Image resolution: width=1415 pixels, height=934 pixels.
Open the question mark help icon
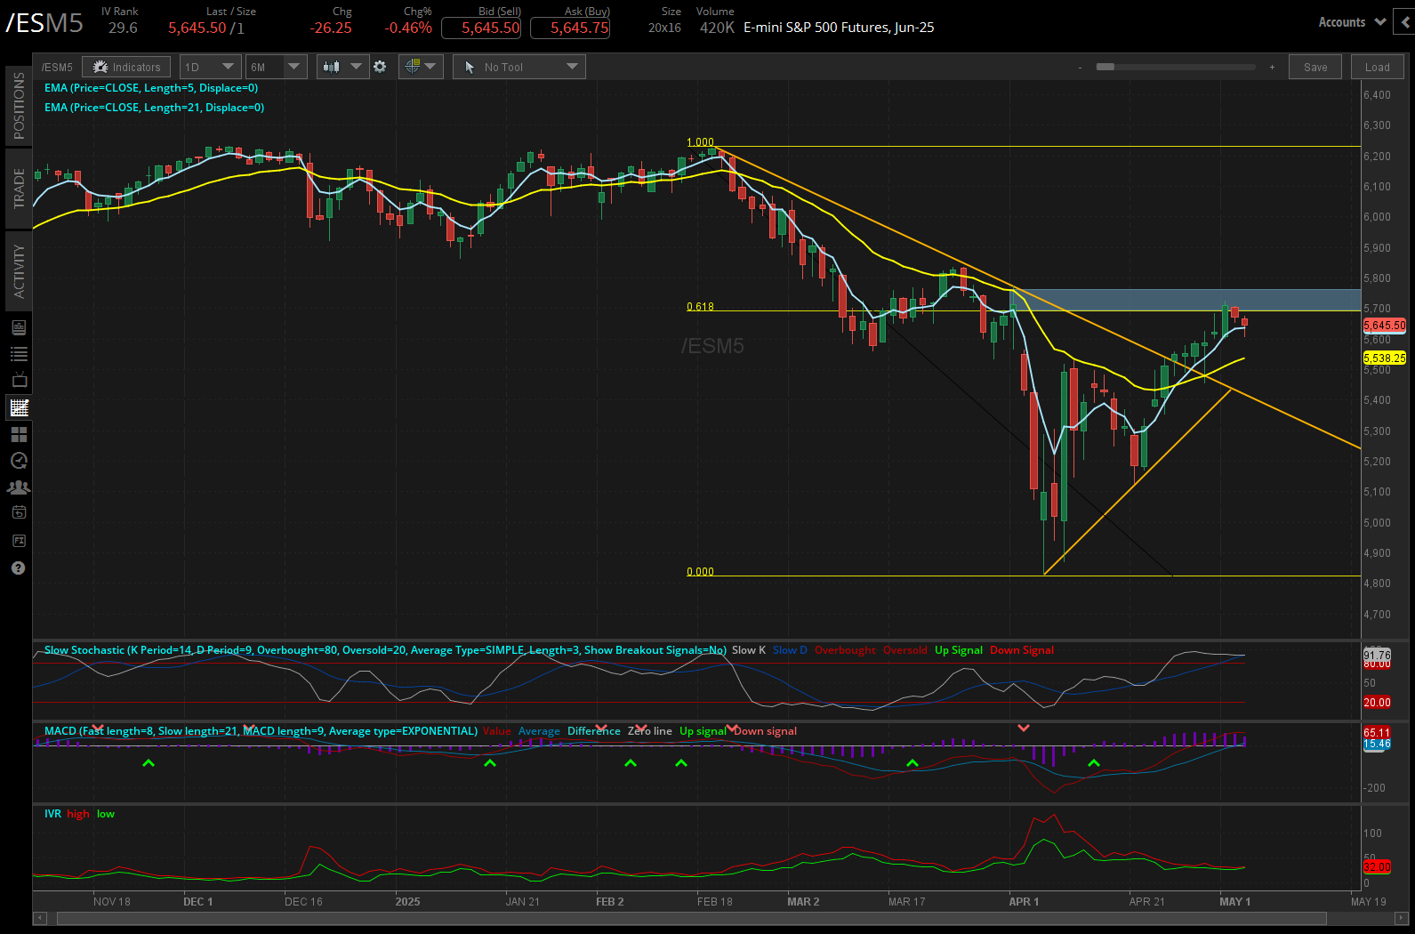pyautogui.click(x=18, y=568)
